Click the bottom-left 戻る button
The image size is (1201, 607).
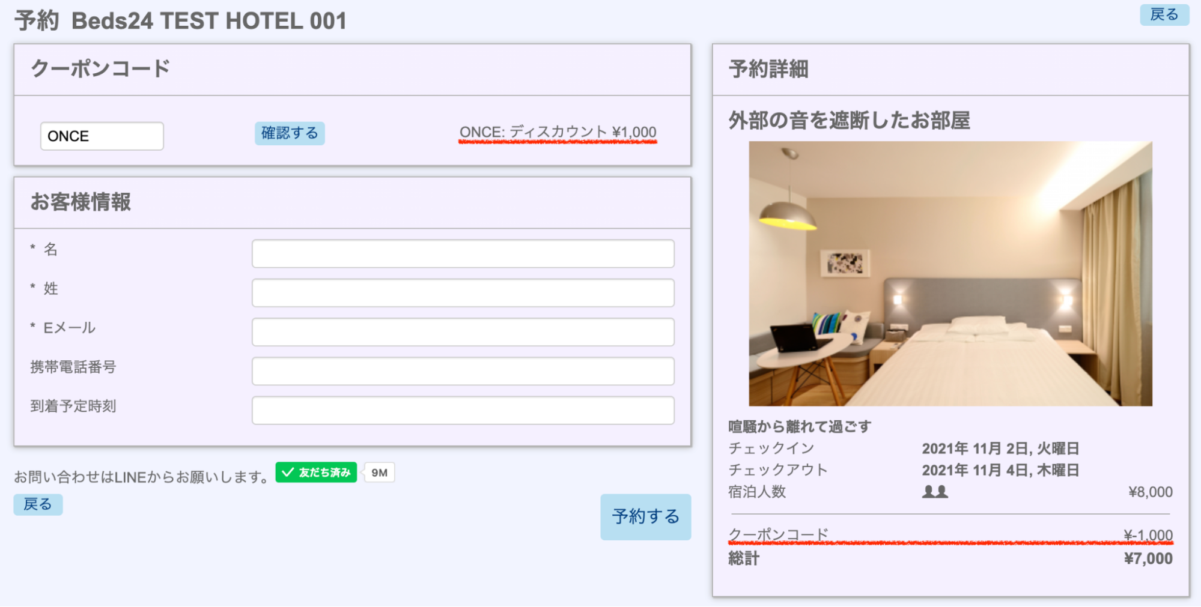(38, 504)
